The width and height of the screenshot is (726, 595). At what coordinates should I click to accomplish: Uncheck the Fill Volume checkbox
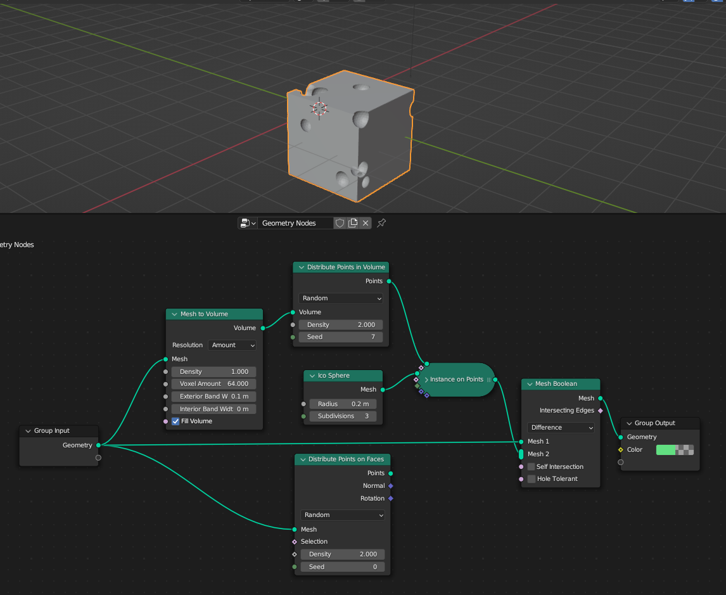[x=175, y=421]
